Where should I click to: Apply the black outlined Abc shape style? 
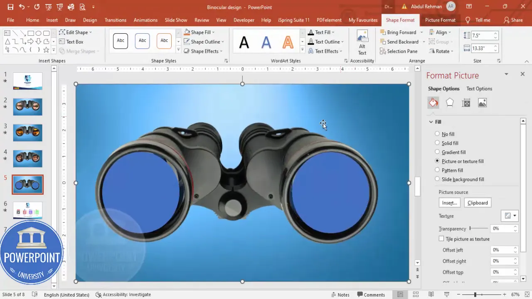[x=121, y=41]
